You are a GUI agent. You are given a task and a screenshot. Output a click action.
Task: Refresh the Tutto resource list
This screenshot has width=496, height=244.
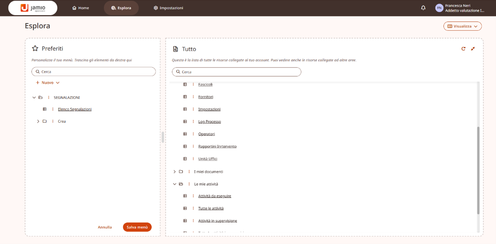coord(463,49)
